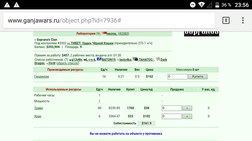Tap the do-not-disturb status icon
Viewport: 252px width, 141px height.
click(193, 5)
